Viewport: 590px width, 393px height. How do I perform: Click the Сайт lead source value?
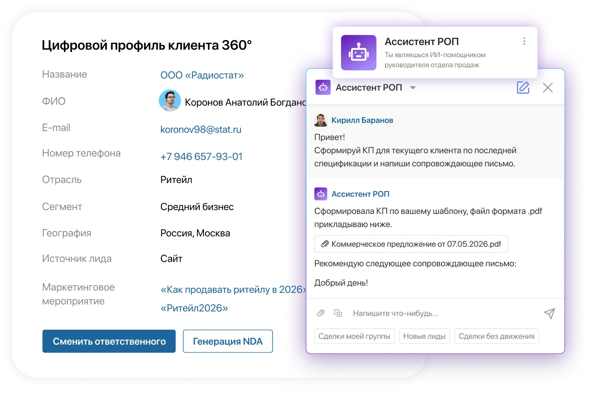(172, 259)
